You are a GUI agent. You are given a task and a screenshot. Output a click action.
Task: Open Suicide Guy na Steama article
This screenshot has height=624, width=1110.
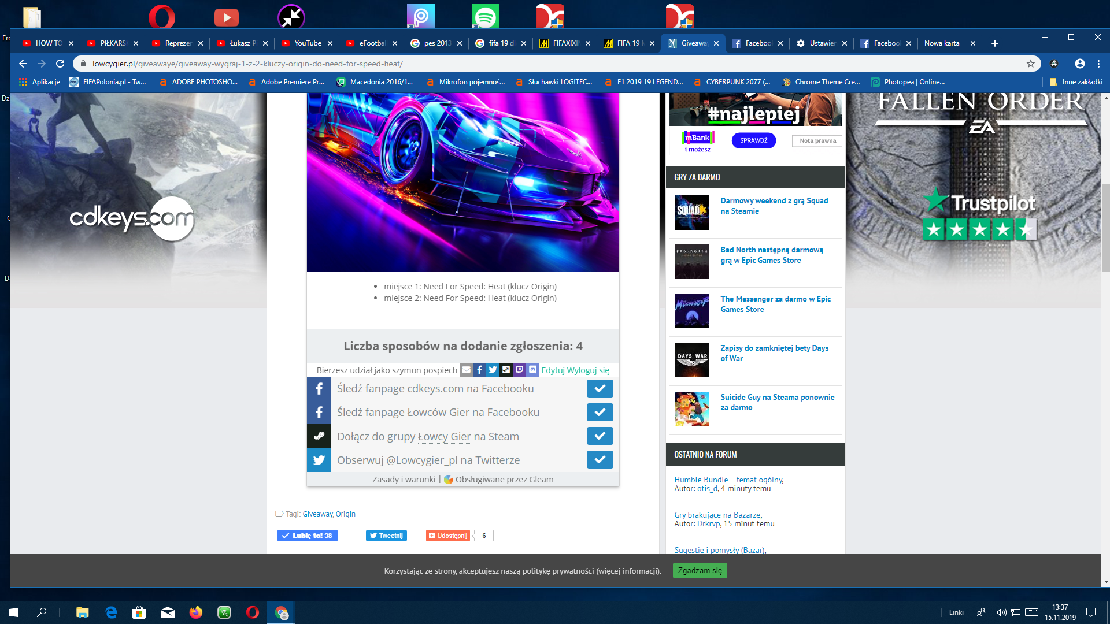coord(777,402)
